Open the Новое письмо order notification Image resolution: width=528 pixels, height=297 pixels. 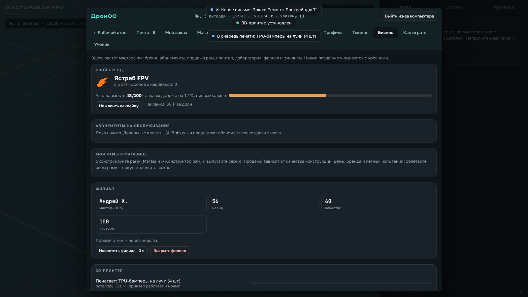tap(264, 10)
